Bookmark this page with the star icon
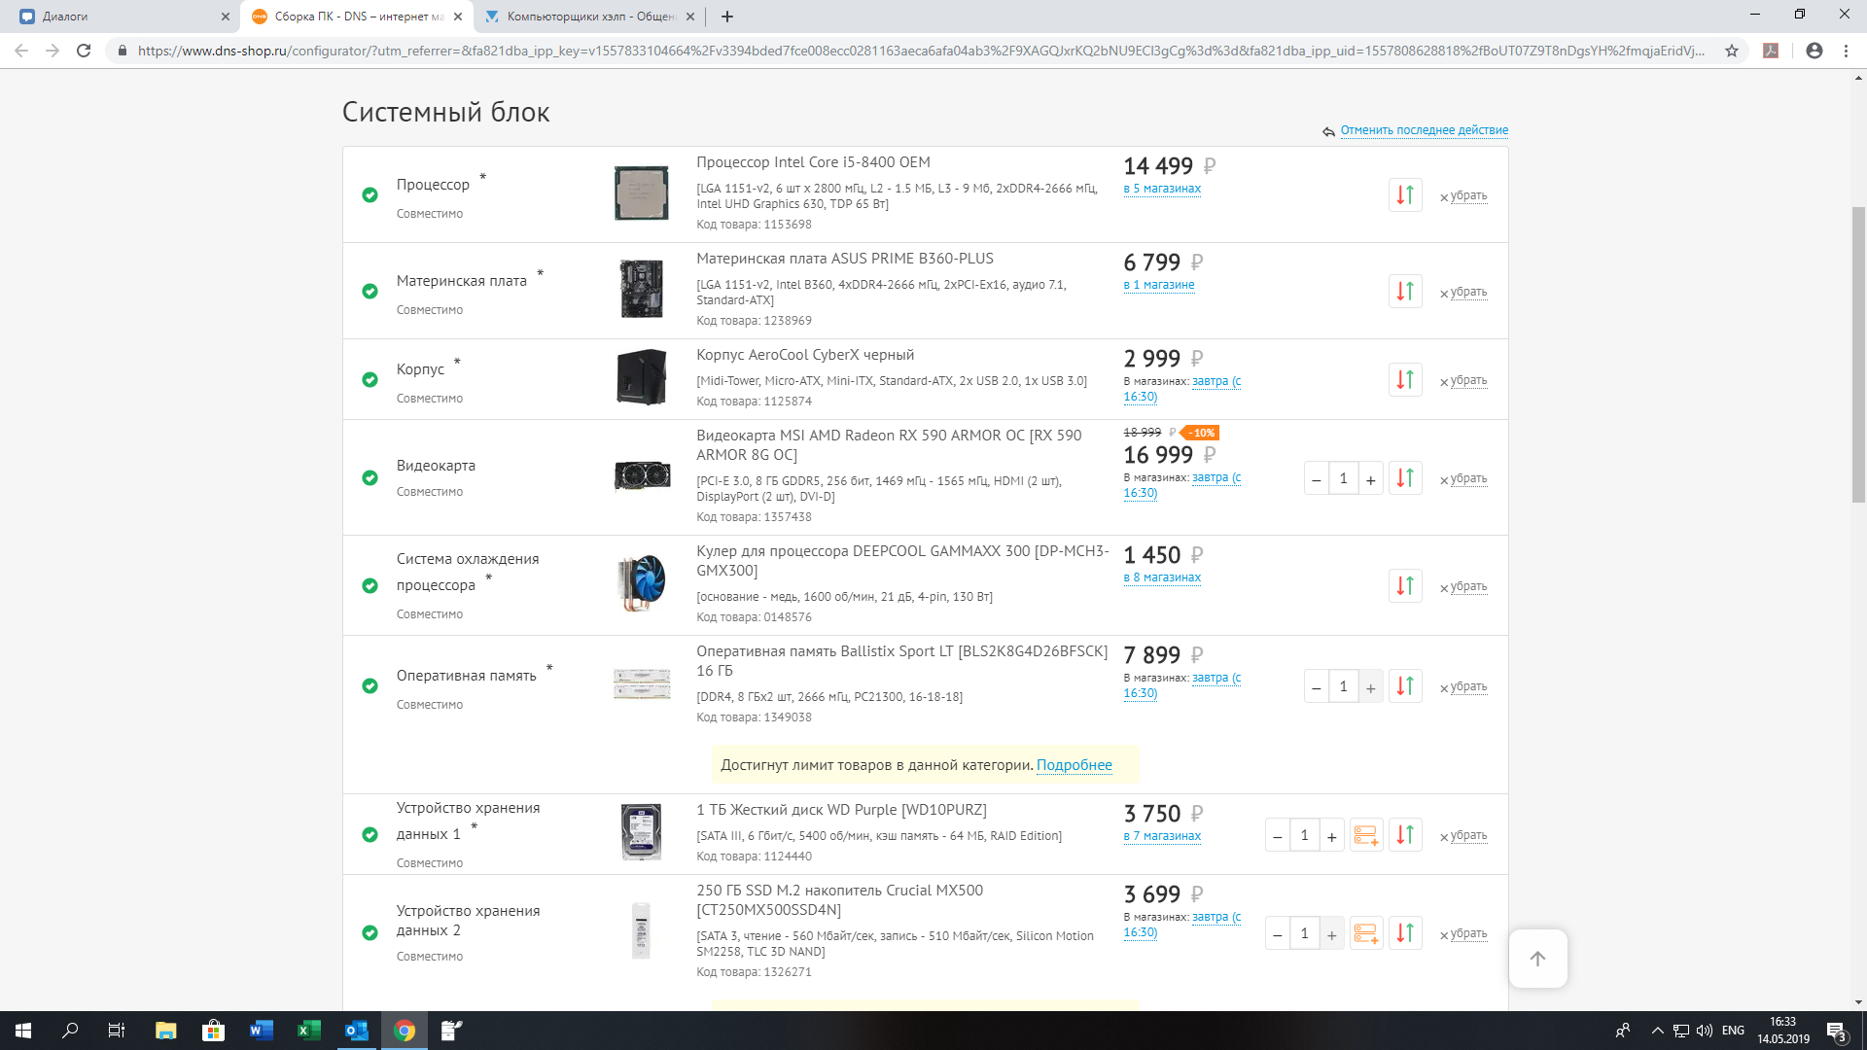The image size is (1867, 1050). click(x=1732, y=51)
